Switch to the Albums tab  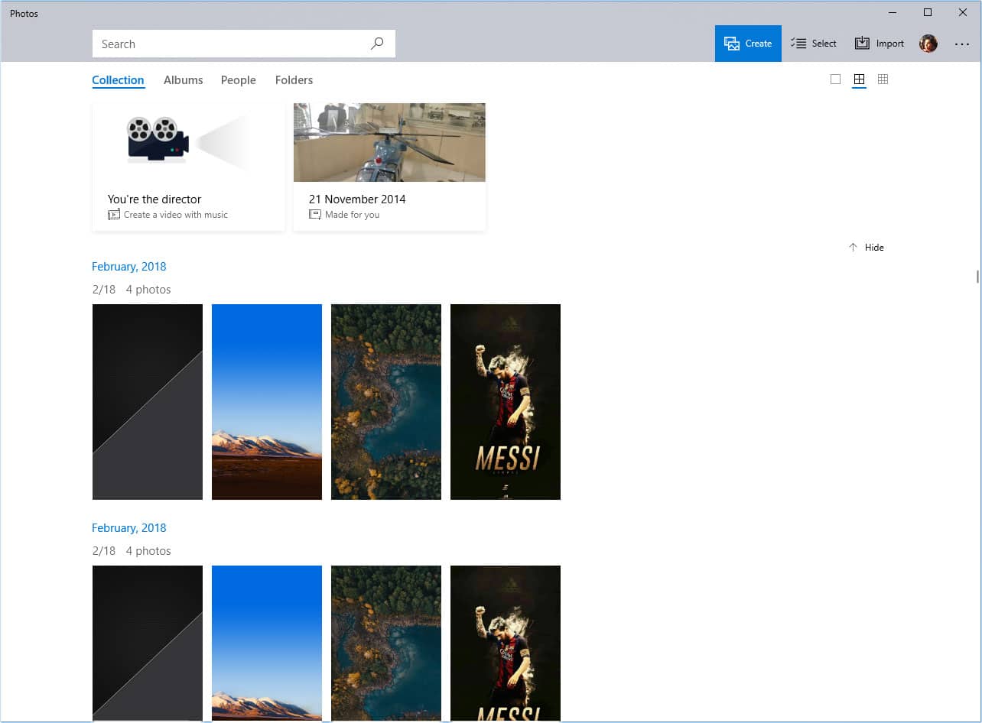tap(184, 80)
